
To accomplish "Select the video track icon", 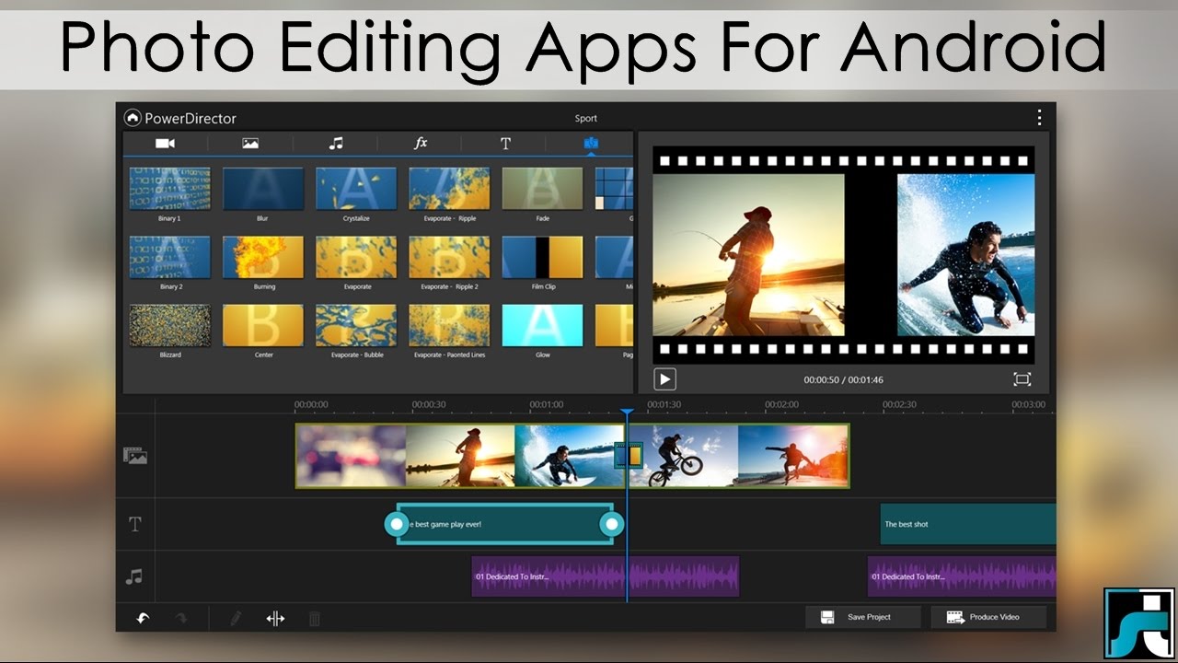I will pos(135,455).
